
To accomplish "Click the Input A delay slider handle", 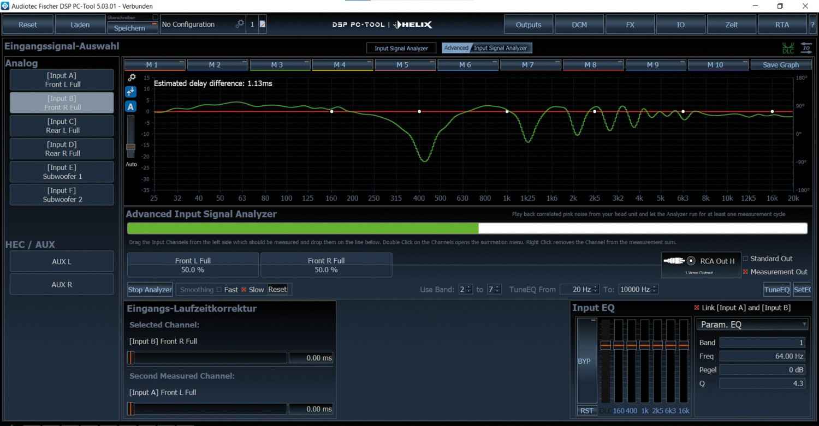I will pos(131,409).
